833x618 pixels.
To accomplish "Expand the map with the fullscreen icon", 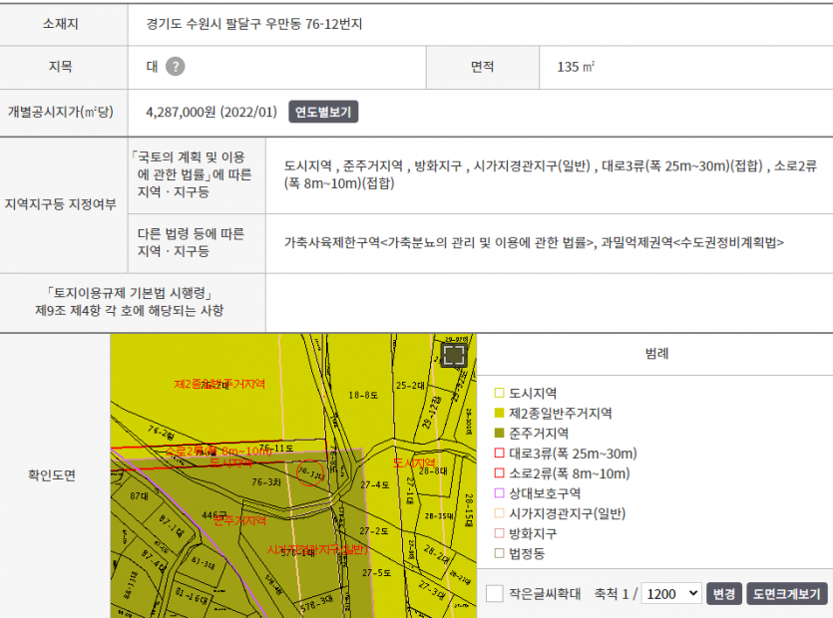I will [454, 356].
